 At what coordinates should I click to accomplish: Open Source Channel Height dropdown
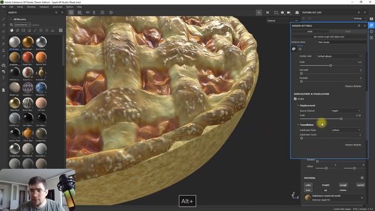point(346,111)
